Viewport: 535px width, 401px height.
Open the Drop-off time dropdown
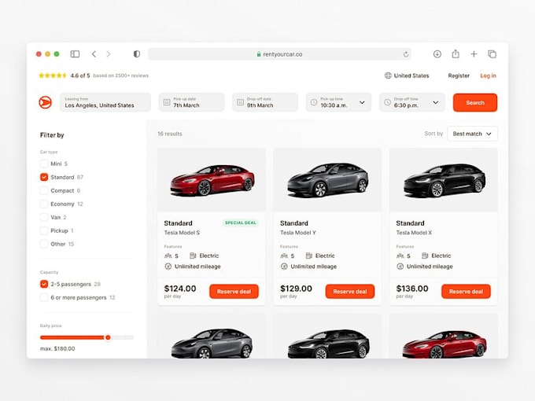[x=412, y=102]
